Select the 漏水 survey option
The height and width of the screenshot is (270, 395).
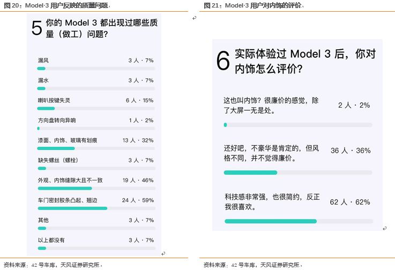point(96,84)
